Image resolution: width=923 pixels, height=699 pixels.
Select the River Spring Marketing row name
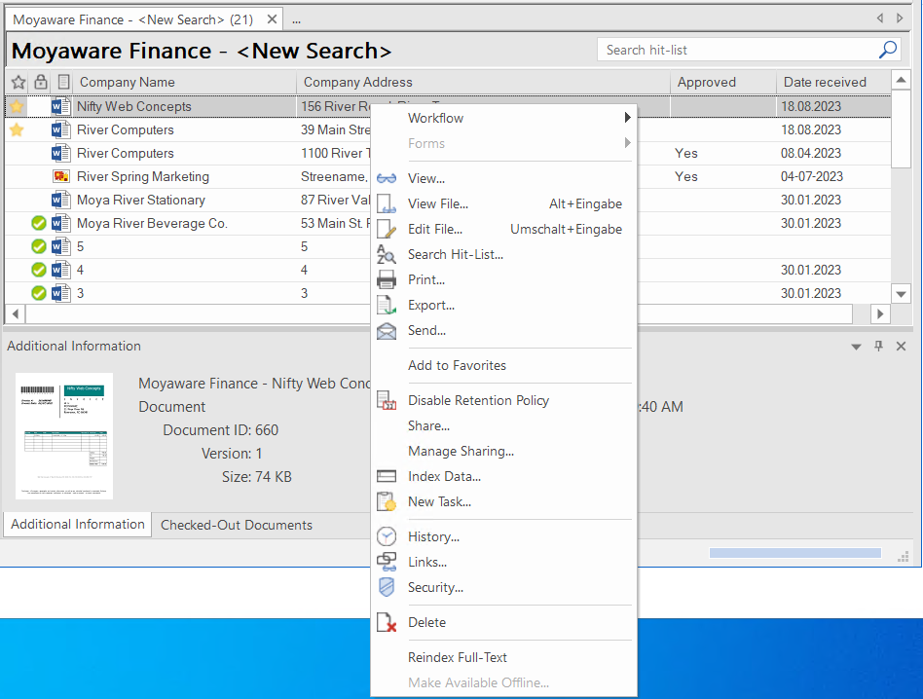tap(143, 176)
